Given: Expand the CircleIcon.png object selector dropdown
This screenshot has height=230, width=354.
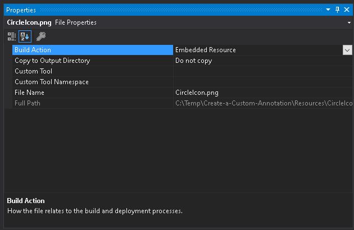Looking at the screenshot, I should [x=349, y=22].
